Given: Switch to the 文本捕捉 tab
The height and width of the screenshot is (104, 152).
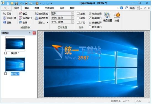Looking at the screenshot, I should point(49,8).
